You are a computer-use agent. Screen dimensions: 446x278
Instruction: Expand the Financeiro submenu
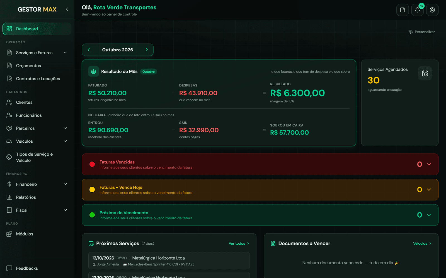tap(66, 184)
